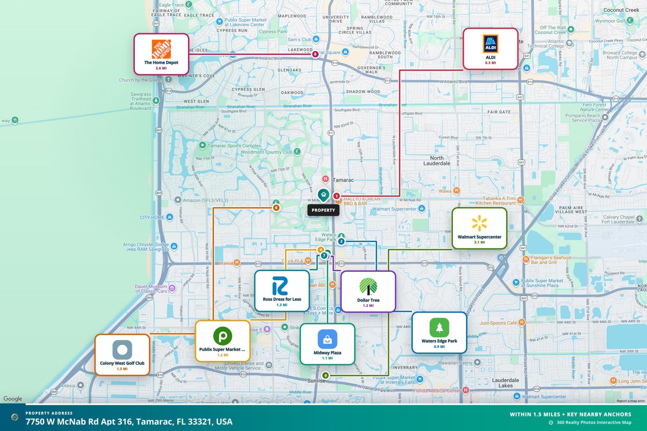The width and height of the screenshot is (647, 431).
Task: Click the orange number 6 marker
Action: [x=276, y=208]
